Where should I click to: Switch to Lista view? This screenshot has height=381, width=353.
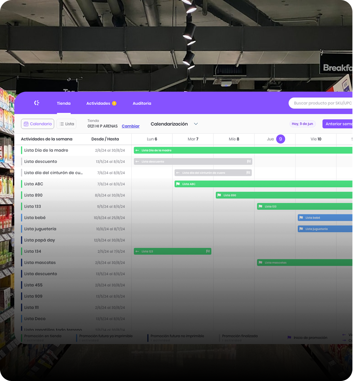point(66,124)
